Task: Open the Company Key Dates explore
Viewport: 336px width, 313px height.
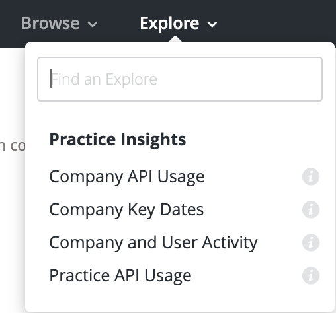Action: 126,210
